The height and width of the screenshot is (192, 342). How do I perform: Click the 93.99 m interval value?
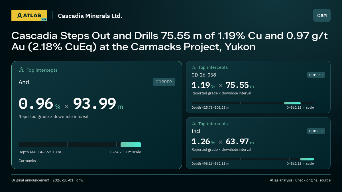coord(98,104)
